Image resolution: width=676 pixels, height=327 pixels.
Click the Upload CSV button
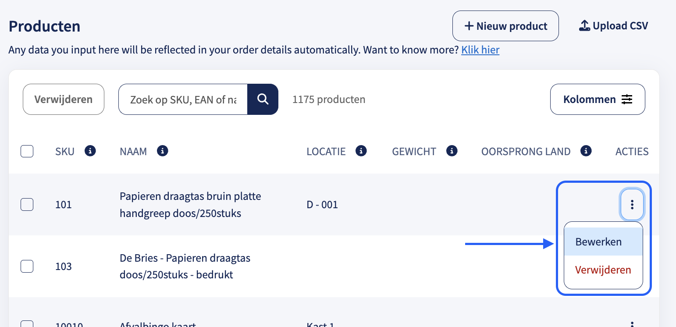click(613, 26)
